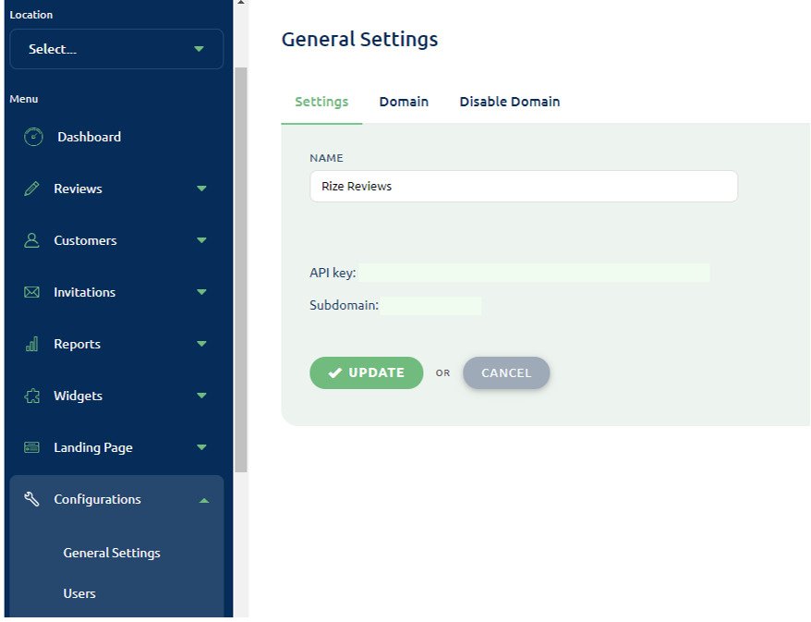Click the Configurations wrench icon
Viewport: 811px width, 622px height.
click(31, 499)
